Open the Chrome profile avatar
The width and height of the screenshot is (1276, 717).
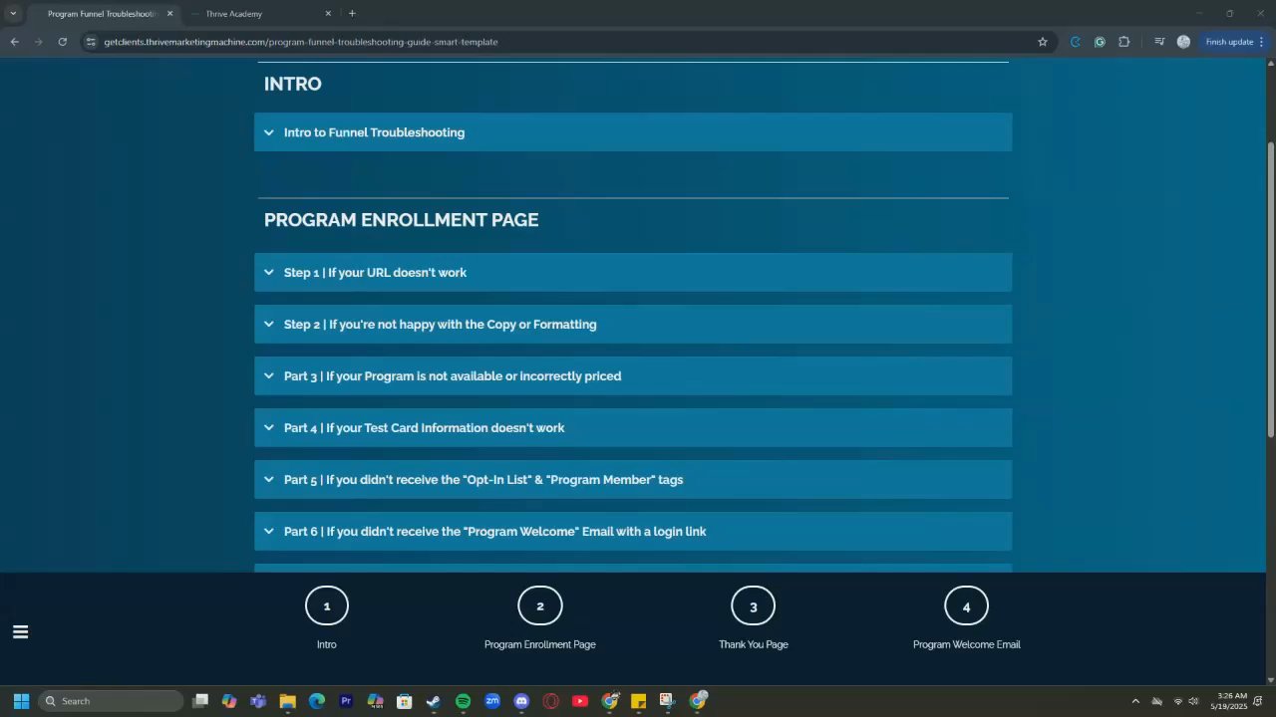(1183, 42)
